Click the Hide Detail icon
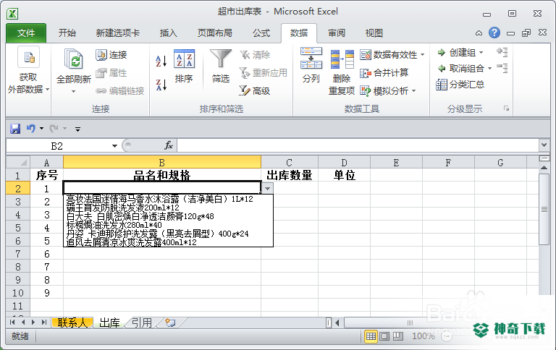 502,68
